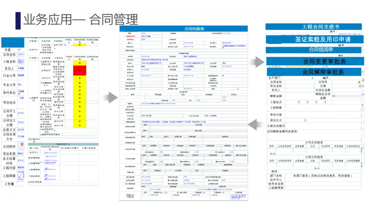Expand the dropdown arrow beside 日期 calendar
This screenshot has height=207, width=367.
coord(363,86)
